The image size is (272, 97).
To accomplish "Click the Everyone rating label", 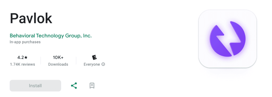I will point(92,64).
